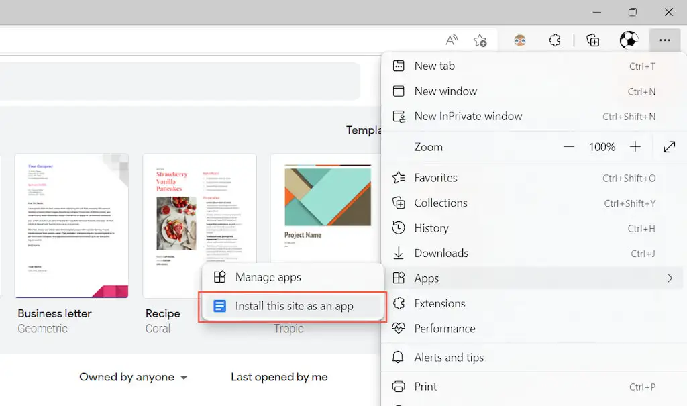Click the Recipe caption text
Screen dimensions: 687x406
162,314
